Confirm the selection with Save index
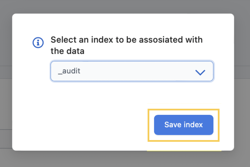 (x=184, y=125)
